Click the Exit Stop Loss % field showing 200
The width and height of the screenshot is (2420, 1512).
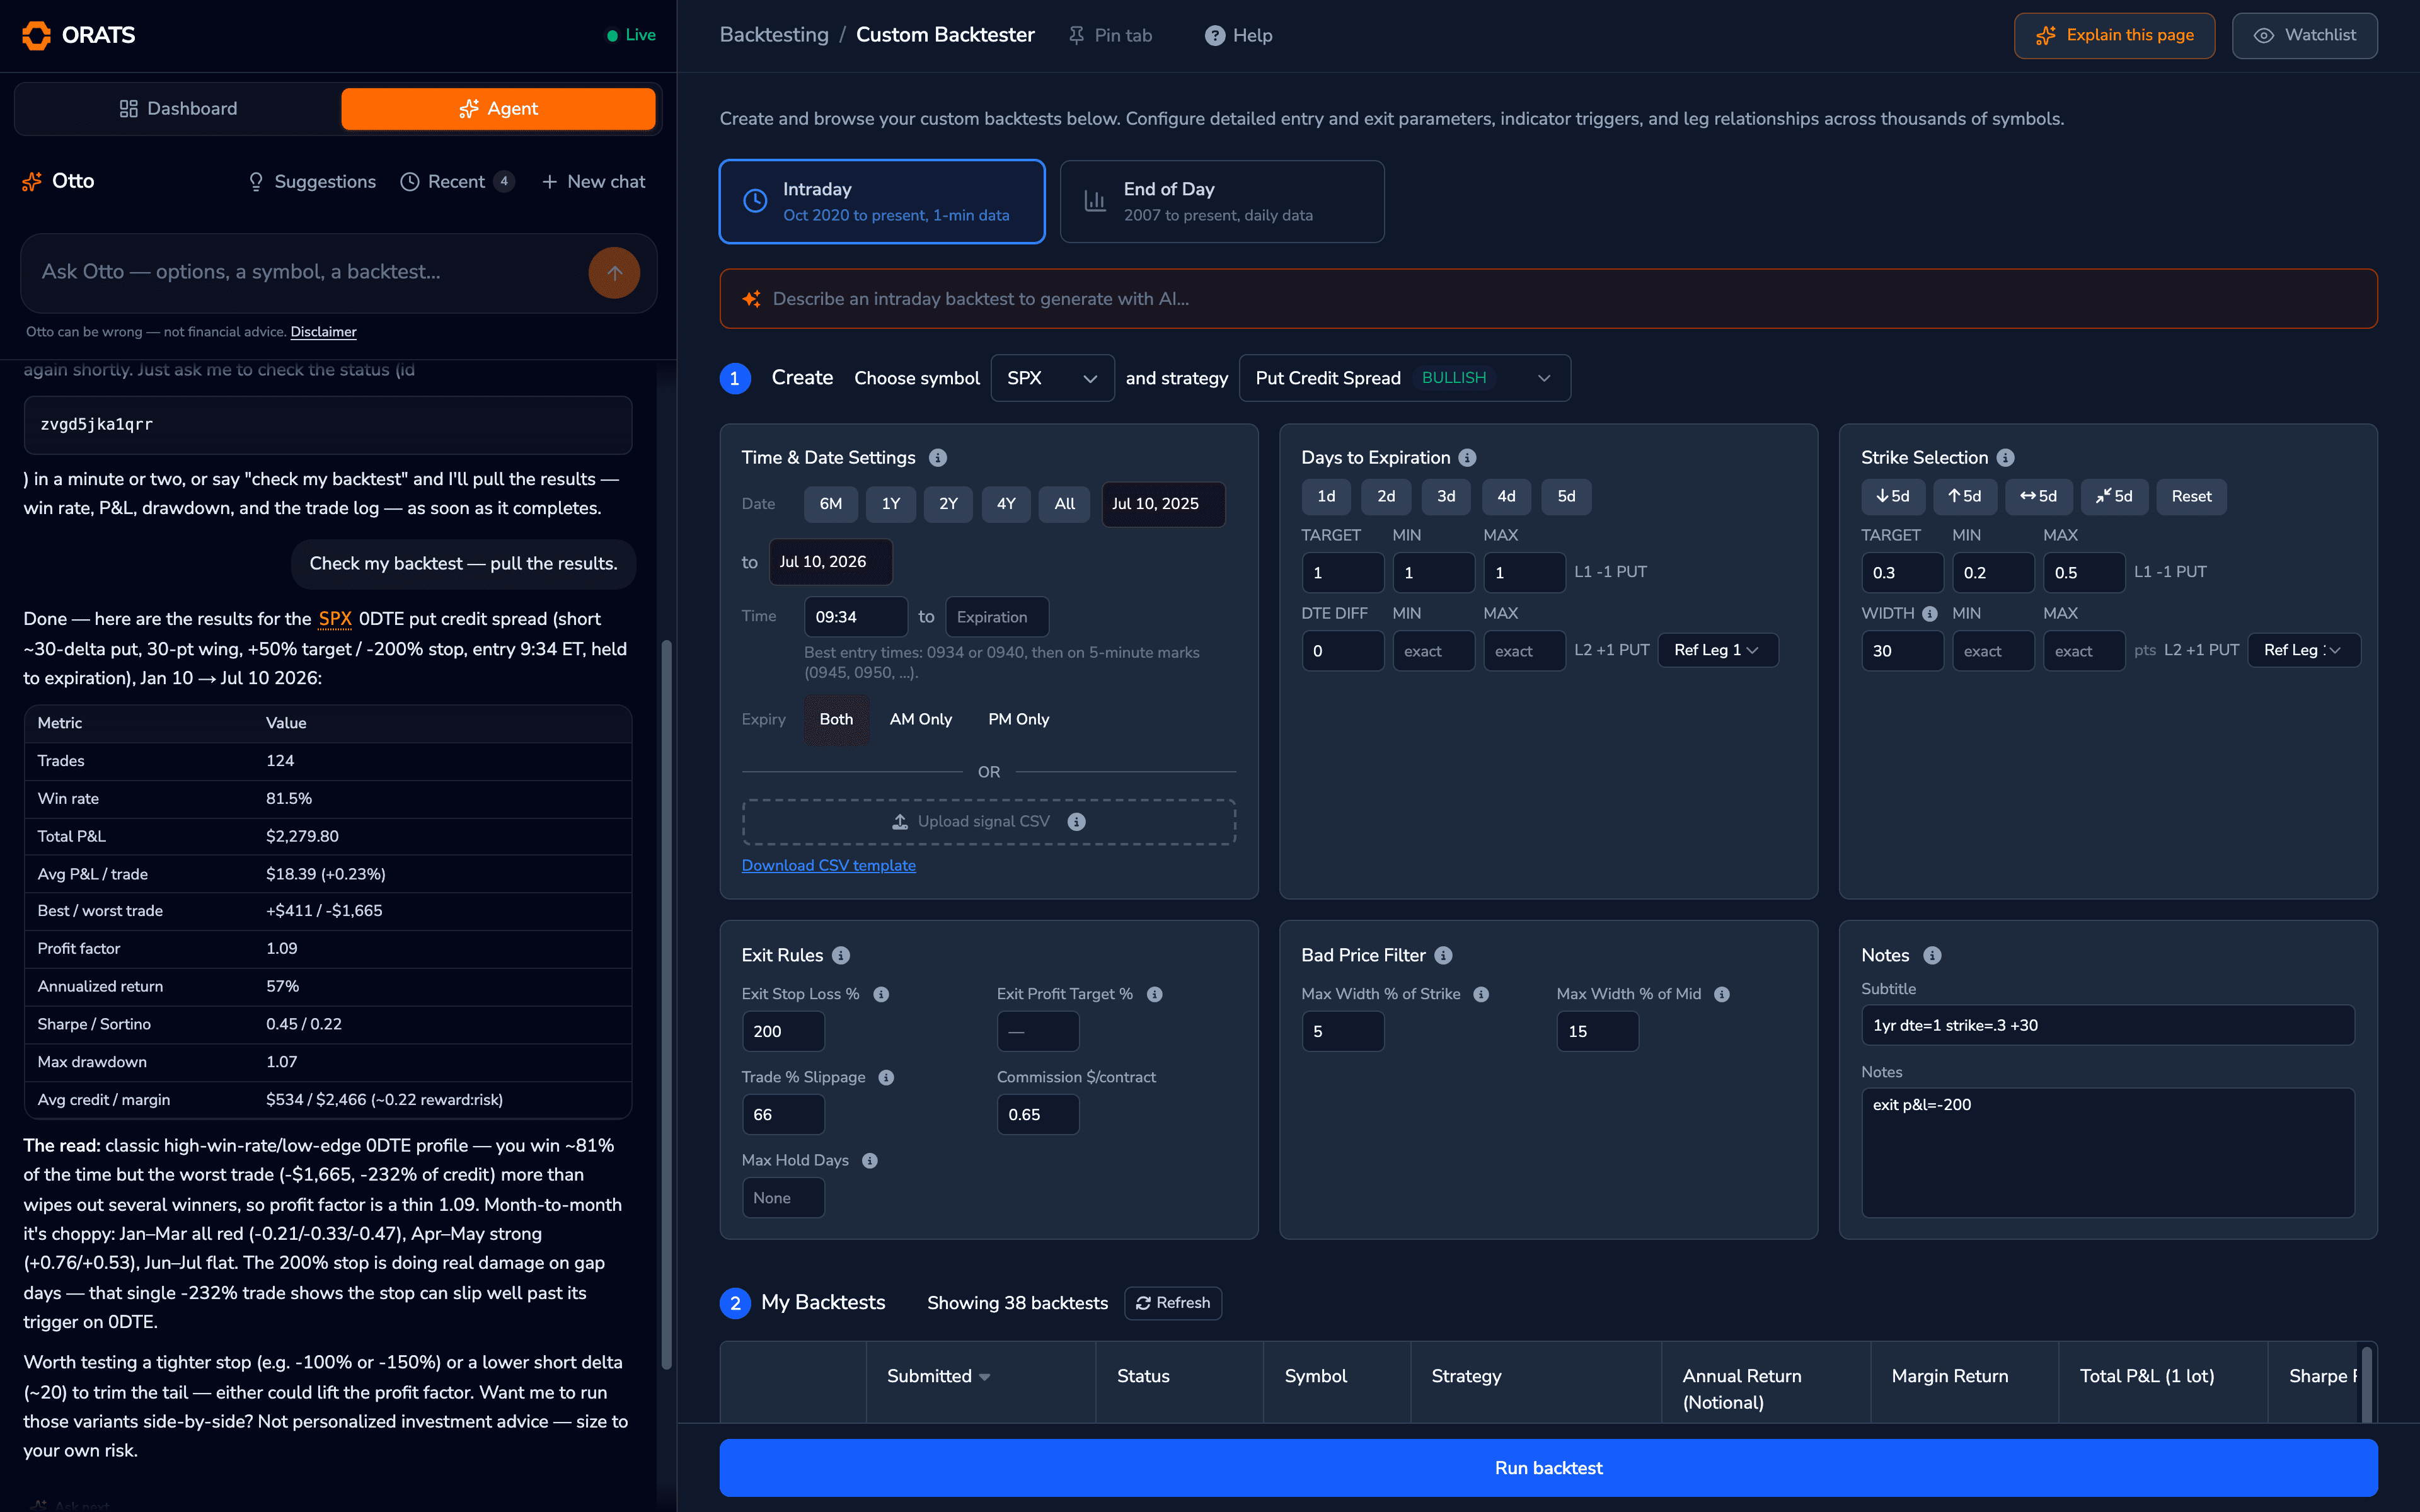click(x=783, y=1031)
